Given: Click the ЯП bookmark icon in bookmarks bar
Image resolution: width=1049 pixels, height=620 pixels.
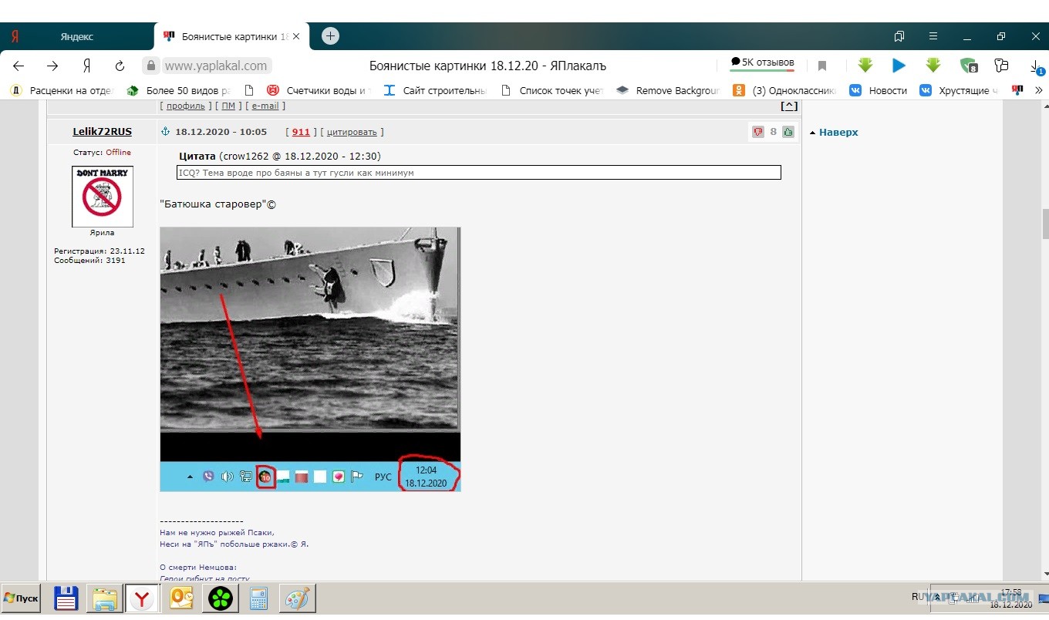Looking at the screenshot, I should pyautogui.click(x=1017, y=90).
